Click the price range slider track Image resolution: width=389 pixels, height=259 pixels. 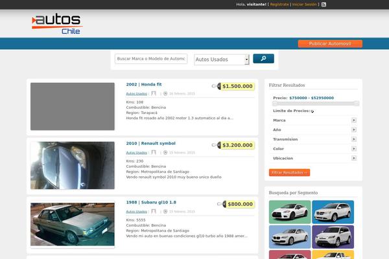click(316, 104)
